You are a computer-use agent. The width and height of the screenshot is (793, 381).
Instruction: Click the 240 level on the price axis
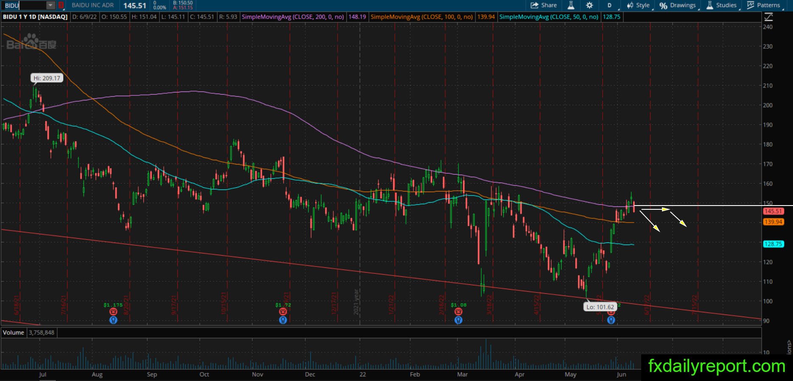click(x=768, y=27)
